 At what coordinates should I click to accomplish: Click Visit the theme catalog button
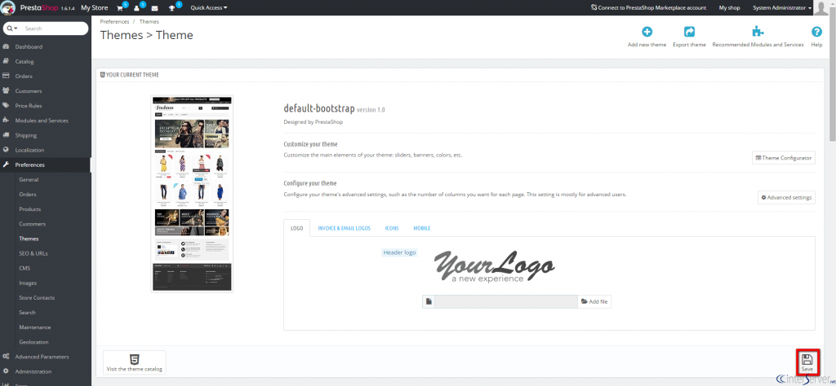click(x=135, y=362)
